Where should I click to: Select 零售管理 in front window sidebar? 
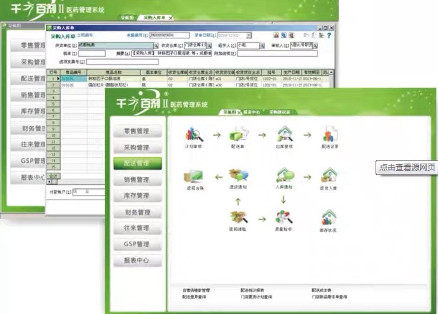pos(137,131)
